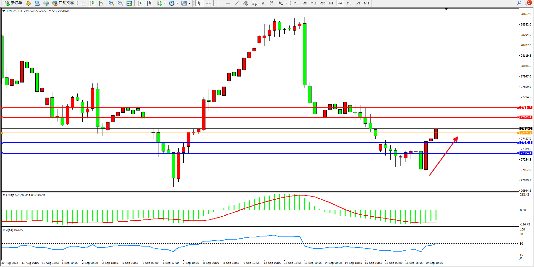Switch chart to bar chart mode
This screenshot has height=267, width=534.
pyautogui.click(x=83, y=3)
